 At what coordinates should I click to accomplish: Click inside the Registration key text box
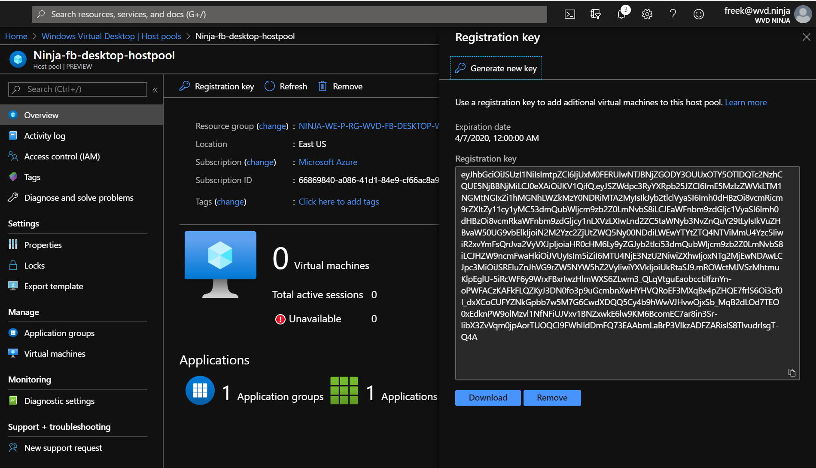(x=627, y=273)
